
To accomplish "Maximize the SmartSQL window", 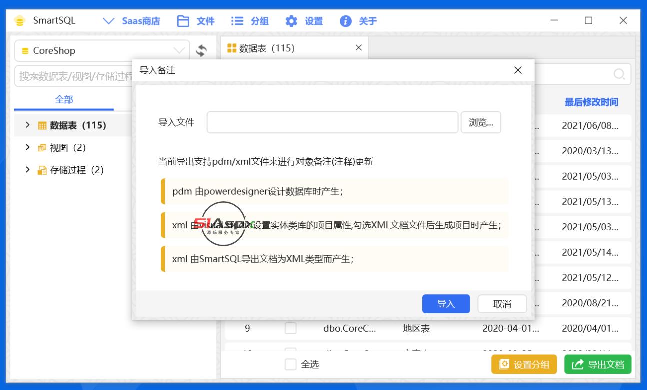I will click(x=588, y=20).
